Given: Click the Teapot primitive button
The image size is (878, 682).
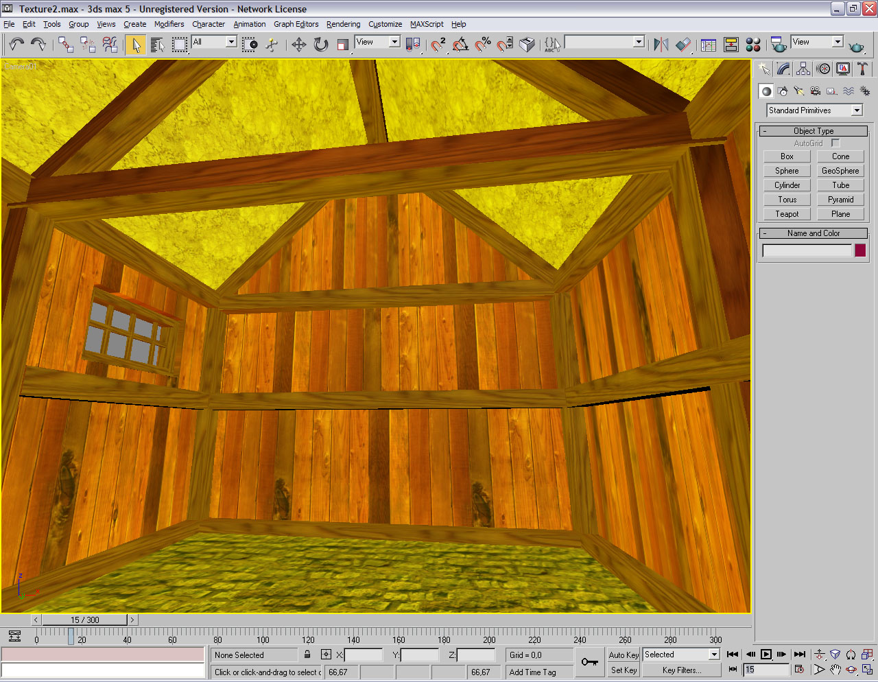Looking at the screenshot, I should click(787, 214).
